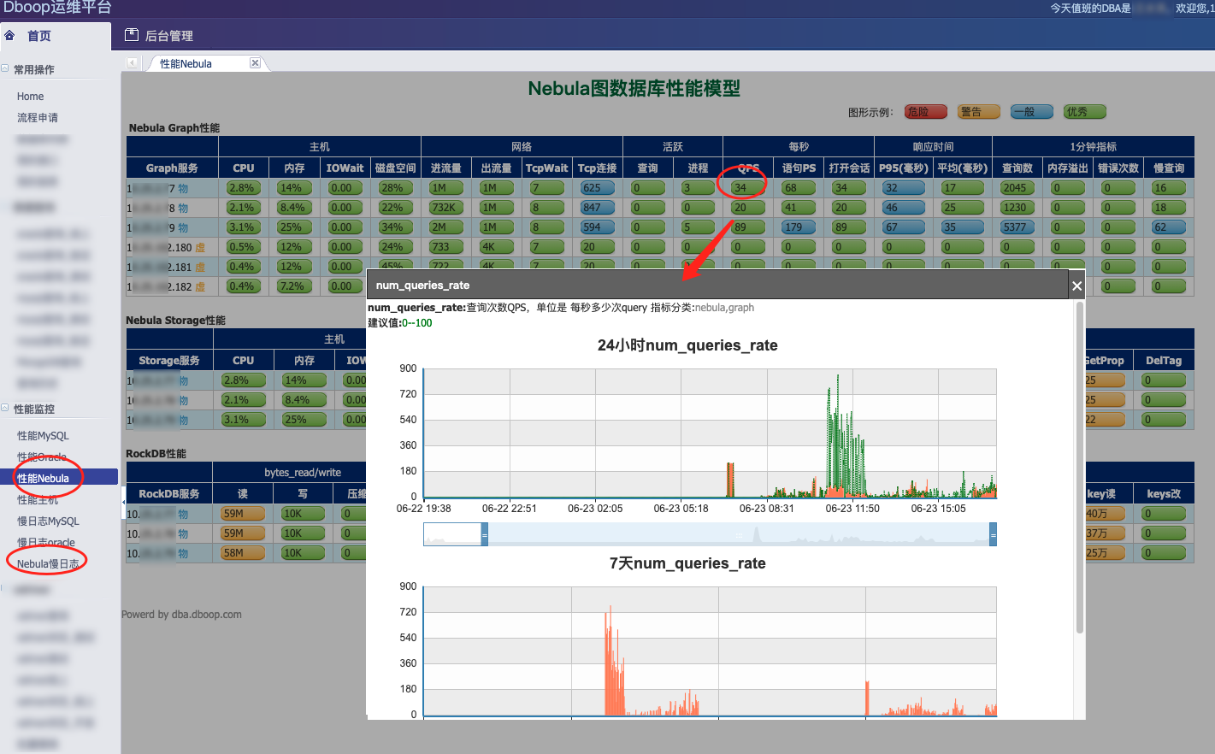Screen dimensions: 1215x754
Task: Switch to the 首页 top tab
Action: point(39,36)
